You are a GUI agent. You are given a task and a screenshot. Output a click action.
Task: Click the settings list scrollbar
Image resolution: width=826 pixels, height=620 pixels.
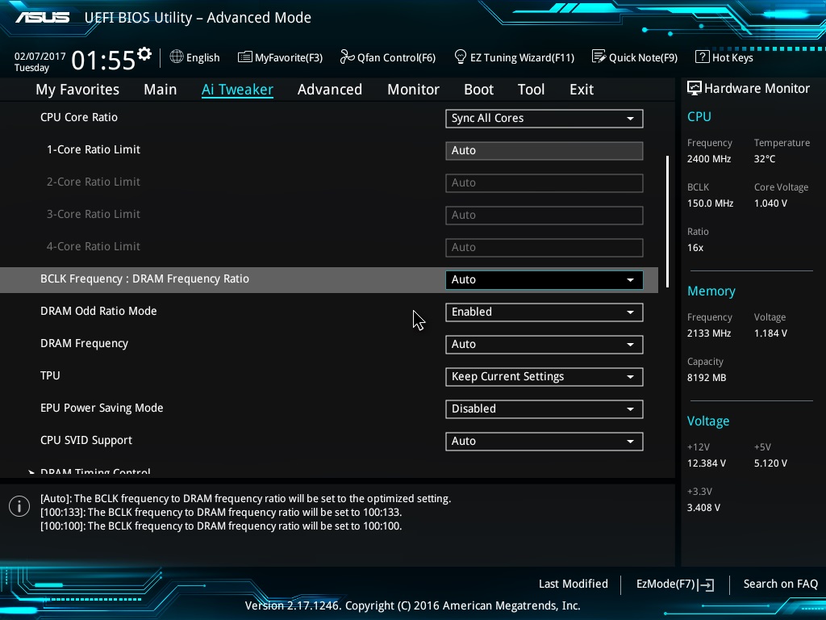[x=667, y=221]
